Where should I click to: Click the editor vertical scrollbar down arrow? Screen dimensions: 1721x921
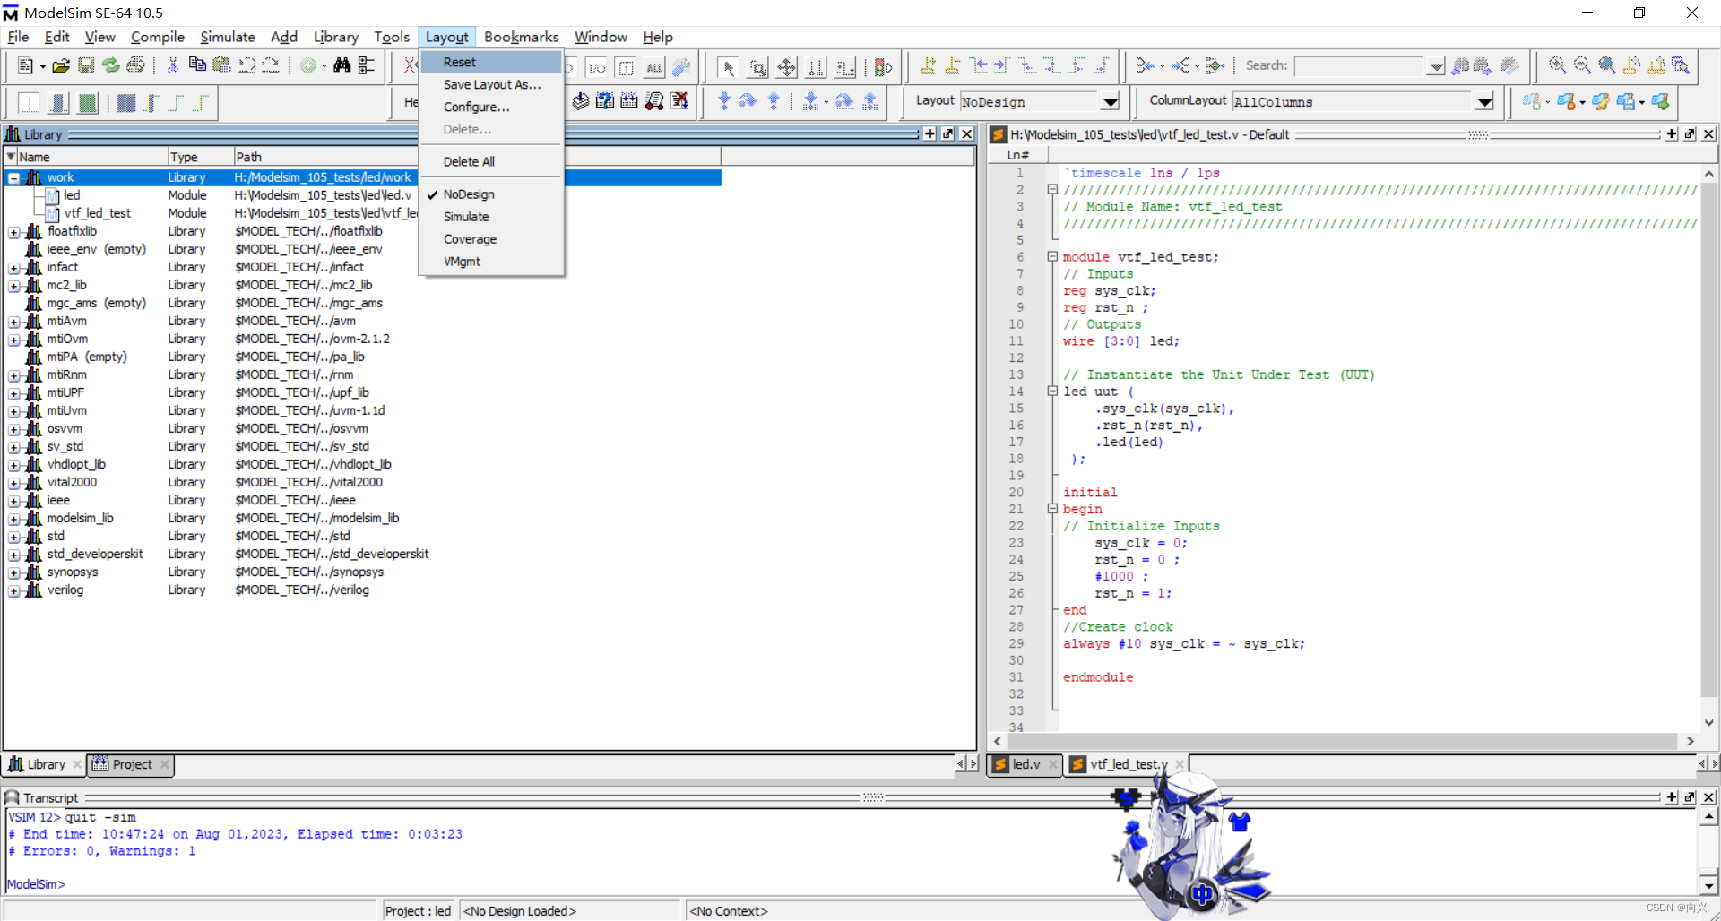point(1708,722)
